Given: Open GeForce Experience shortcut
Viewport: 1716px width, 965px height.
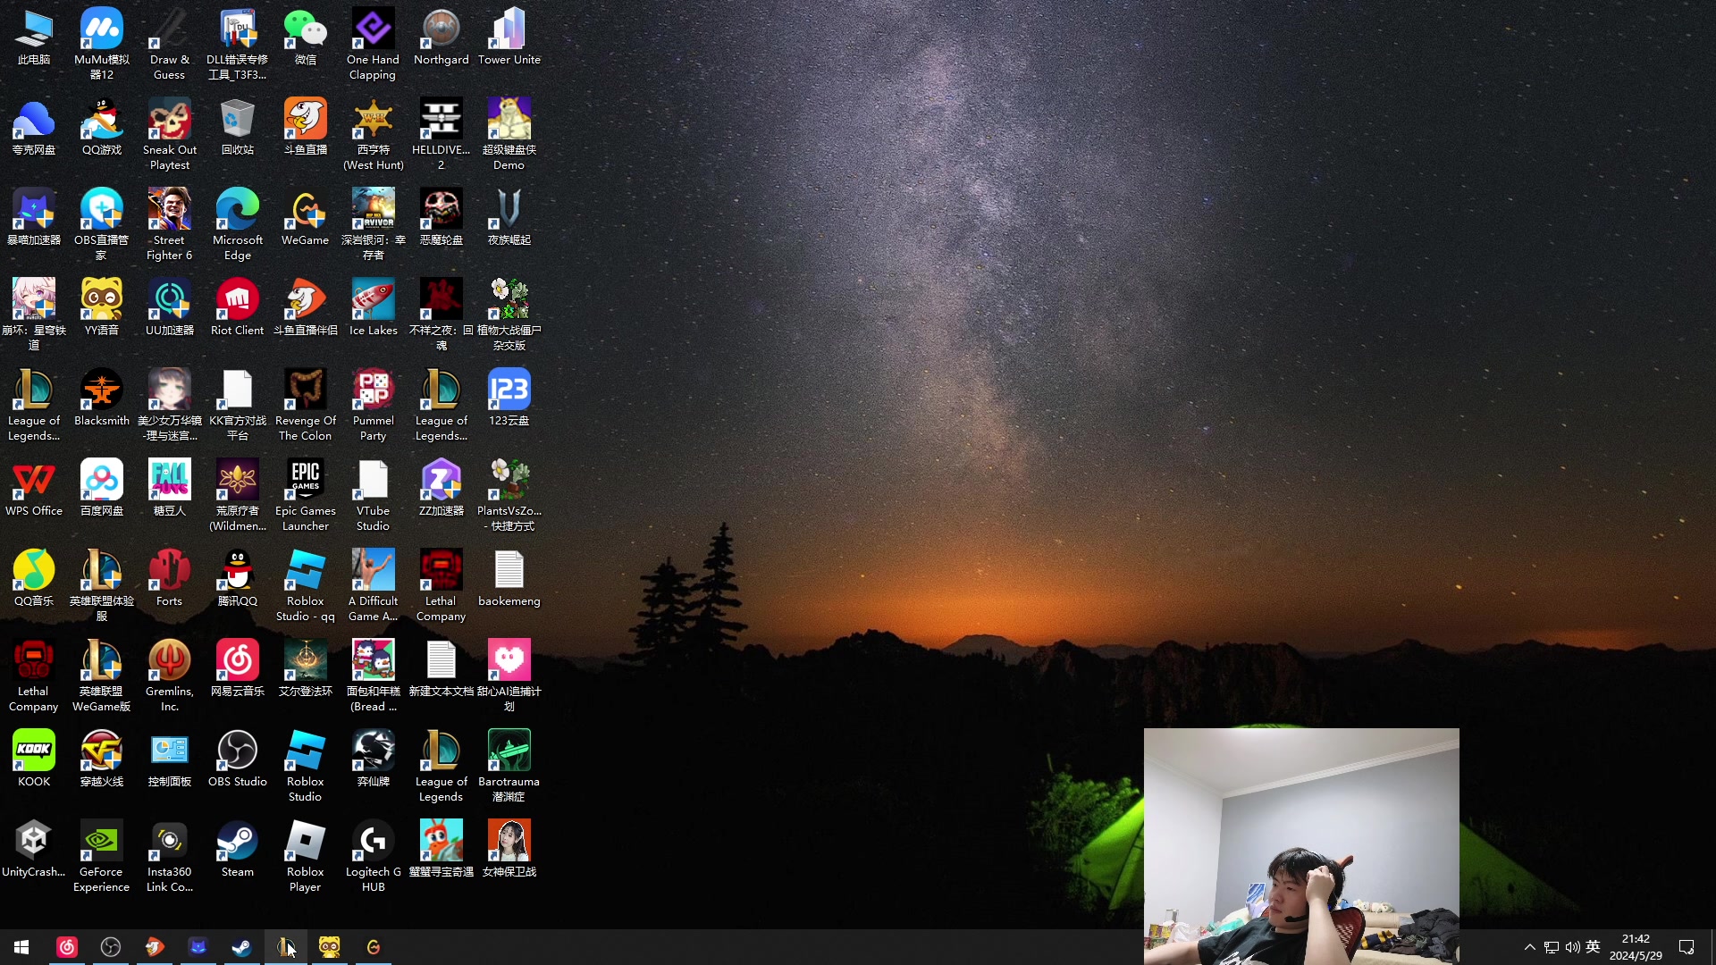Looking at the screenshot, I should [101, 857].
